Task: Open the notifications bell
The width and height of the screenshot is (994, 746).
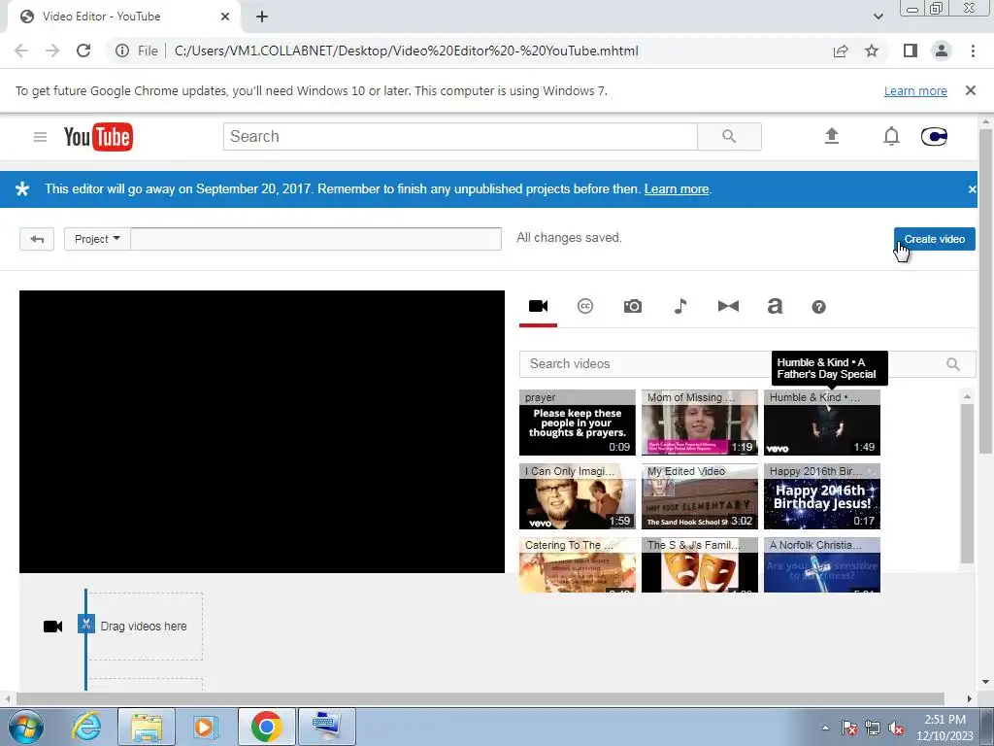Action: 891,136
